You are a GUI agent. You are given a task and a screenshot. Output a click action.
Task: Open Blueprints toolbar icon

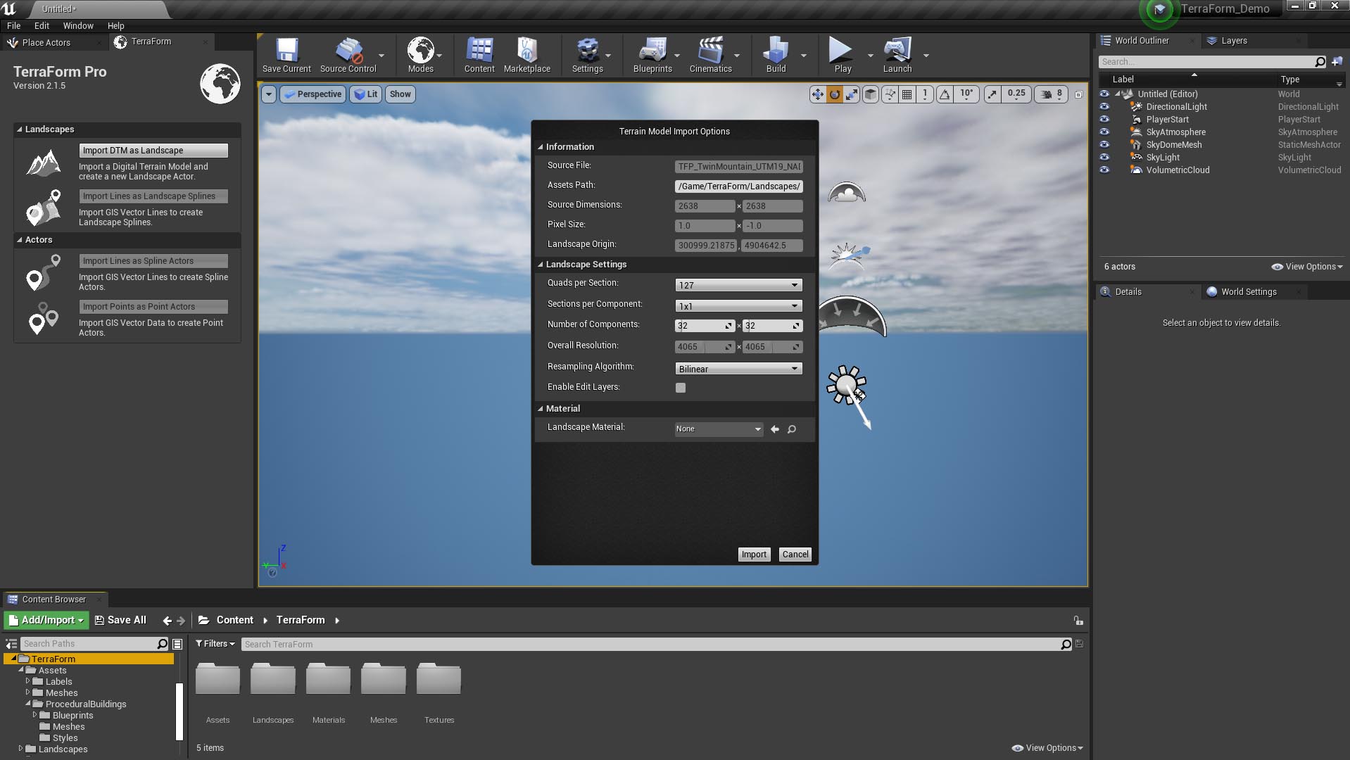[652, 55]
